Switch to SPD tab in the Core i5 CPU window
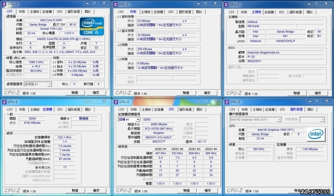Viewport: 334px width, 196px height. (x=59, y=11)
